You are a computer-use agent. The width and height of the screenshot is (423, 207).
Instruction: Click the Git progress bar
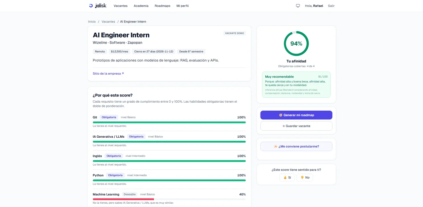click(169, 122)
